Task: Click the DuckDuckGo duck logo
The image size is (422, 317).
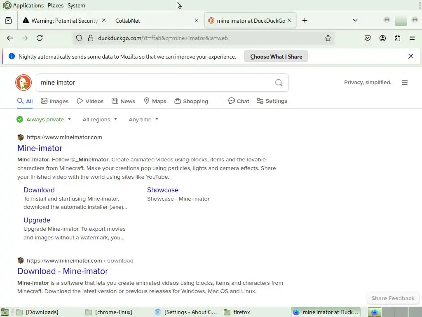Action: click(23, 83)
